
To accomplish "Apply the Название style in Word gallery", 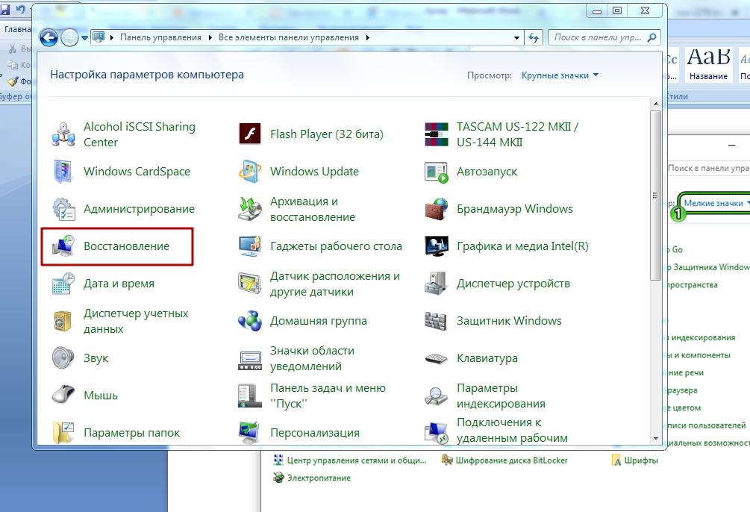I will (x=708, y=65).
